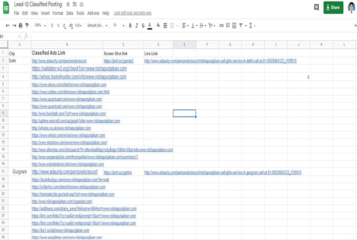Open the Data menu
The height and width of the screenshot is (240, 357).
tap(70, 13)
